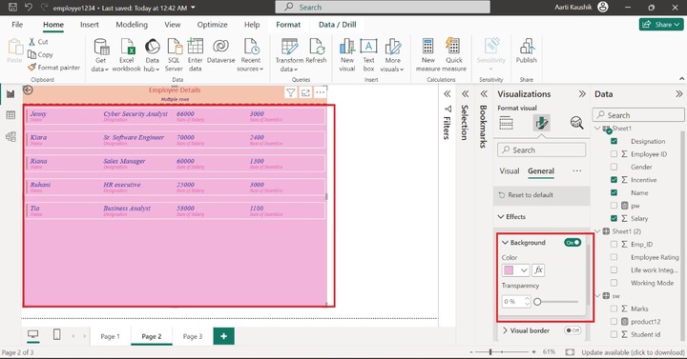Viewport: 687px width, 359px height.
Task: Expand the Visual border section
Action: [505, 330]
